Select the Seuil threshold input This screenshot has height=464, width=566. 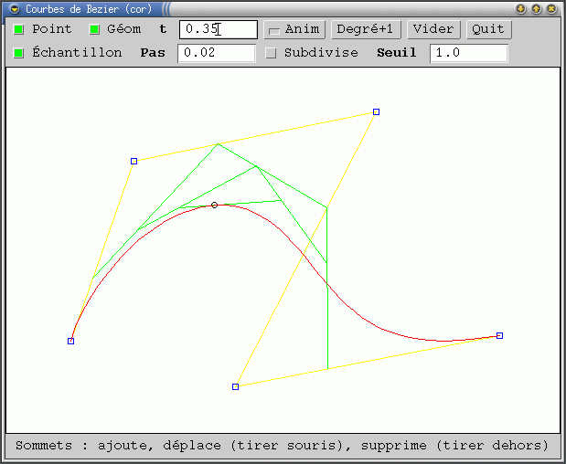[x=468, y=53]
